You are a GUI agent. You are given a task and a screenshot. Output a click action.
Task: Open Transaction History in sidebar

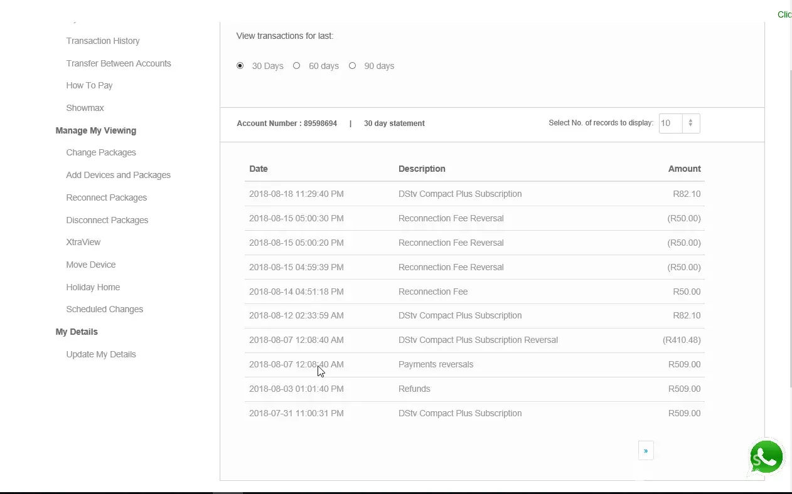click(x=103, y=41)
